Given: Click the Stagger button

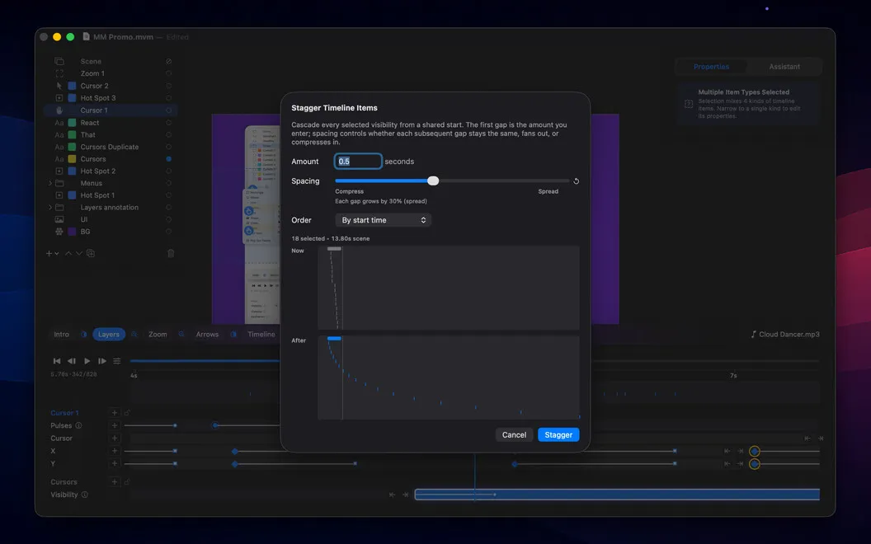Looking at the screenshot, I should pyautogui.click(x=558, y=434).
